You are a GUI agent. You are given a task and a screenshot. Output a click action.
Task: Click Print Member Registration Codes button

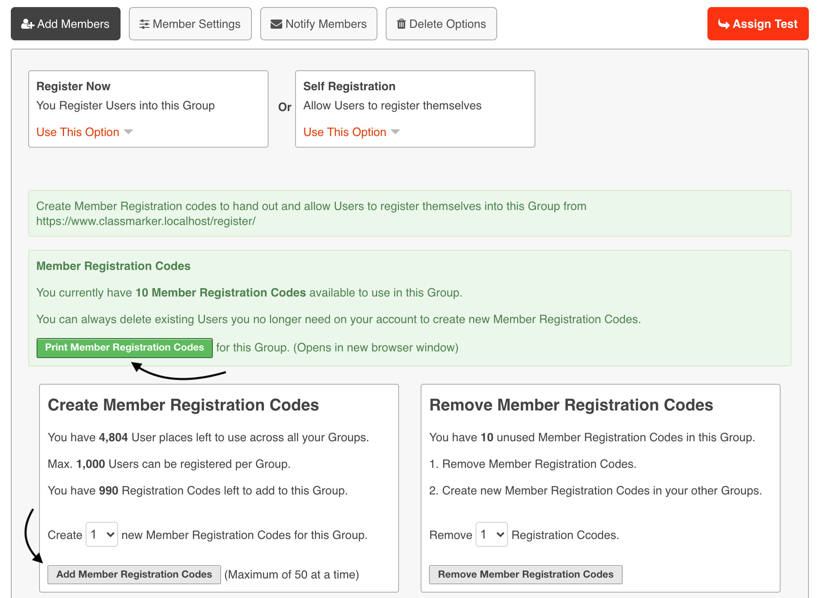pos(124,348)
